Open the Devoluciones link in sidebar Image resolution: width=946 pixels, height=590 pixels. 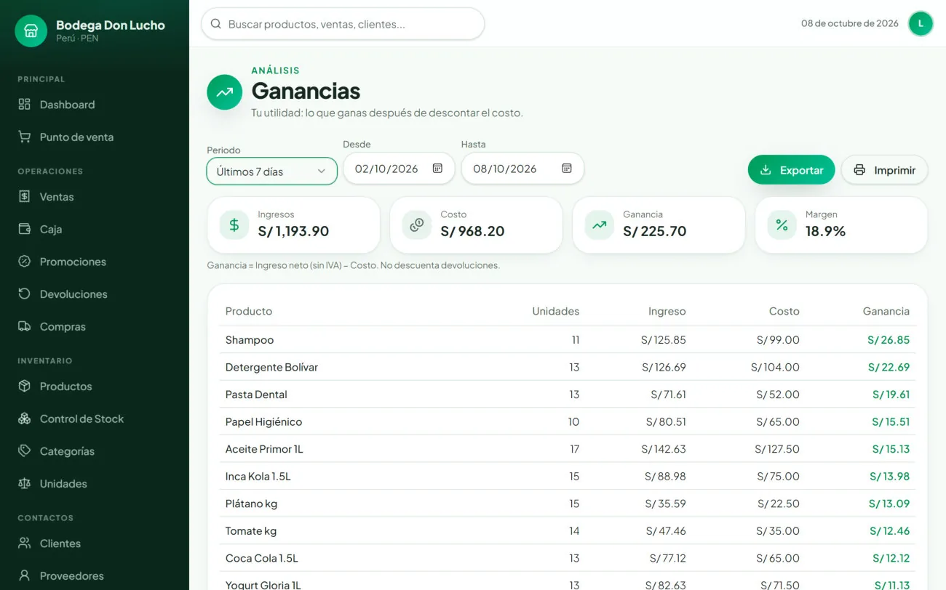[x=95, y=294]
